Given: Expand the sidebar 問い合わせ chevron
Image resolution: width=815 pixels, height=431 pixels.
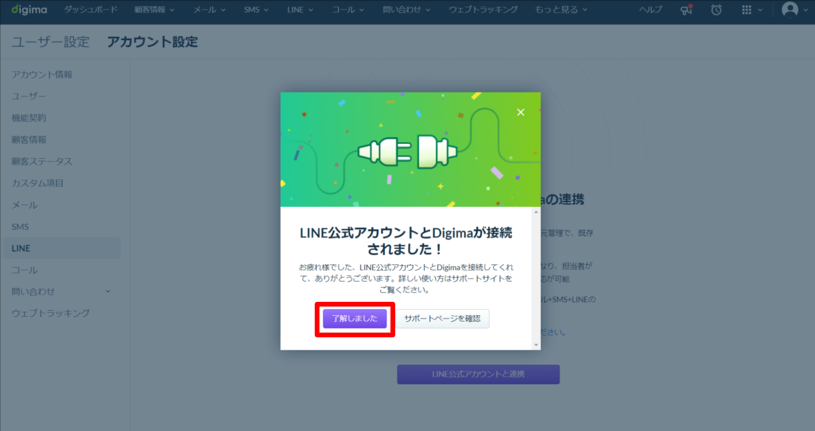Looking at the screenshot, I should 108,291.
